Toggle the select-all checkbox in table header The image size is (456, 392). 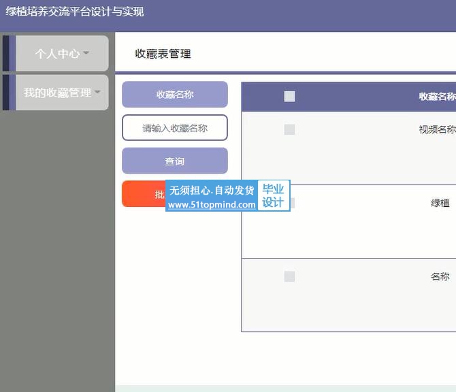click(289, 96)
